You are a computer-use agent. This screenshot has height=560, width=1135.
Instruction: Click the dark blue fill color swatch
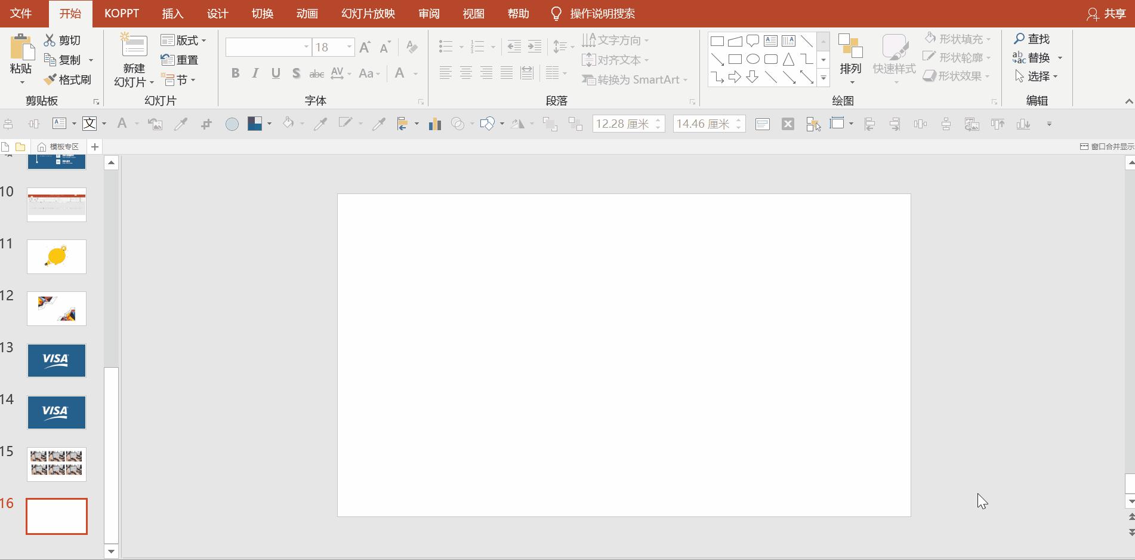pos(255,124)
